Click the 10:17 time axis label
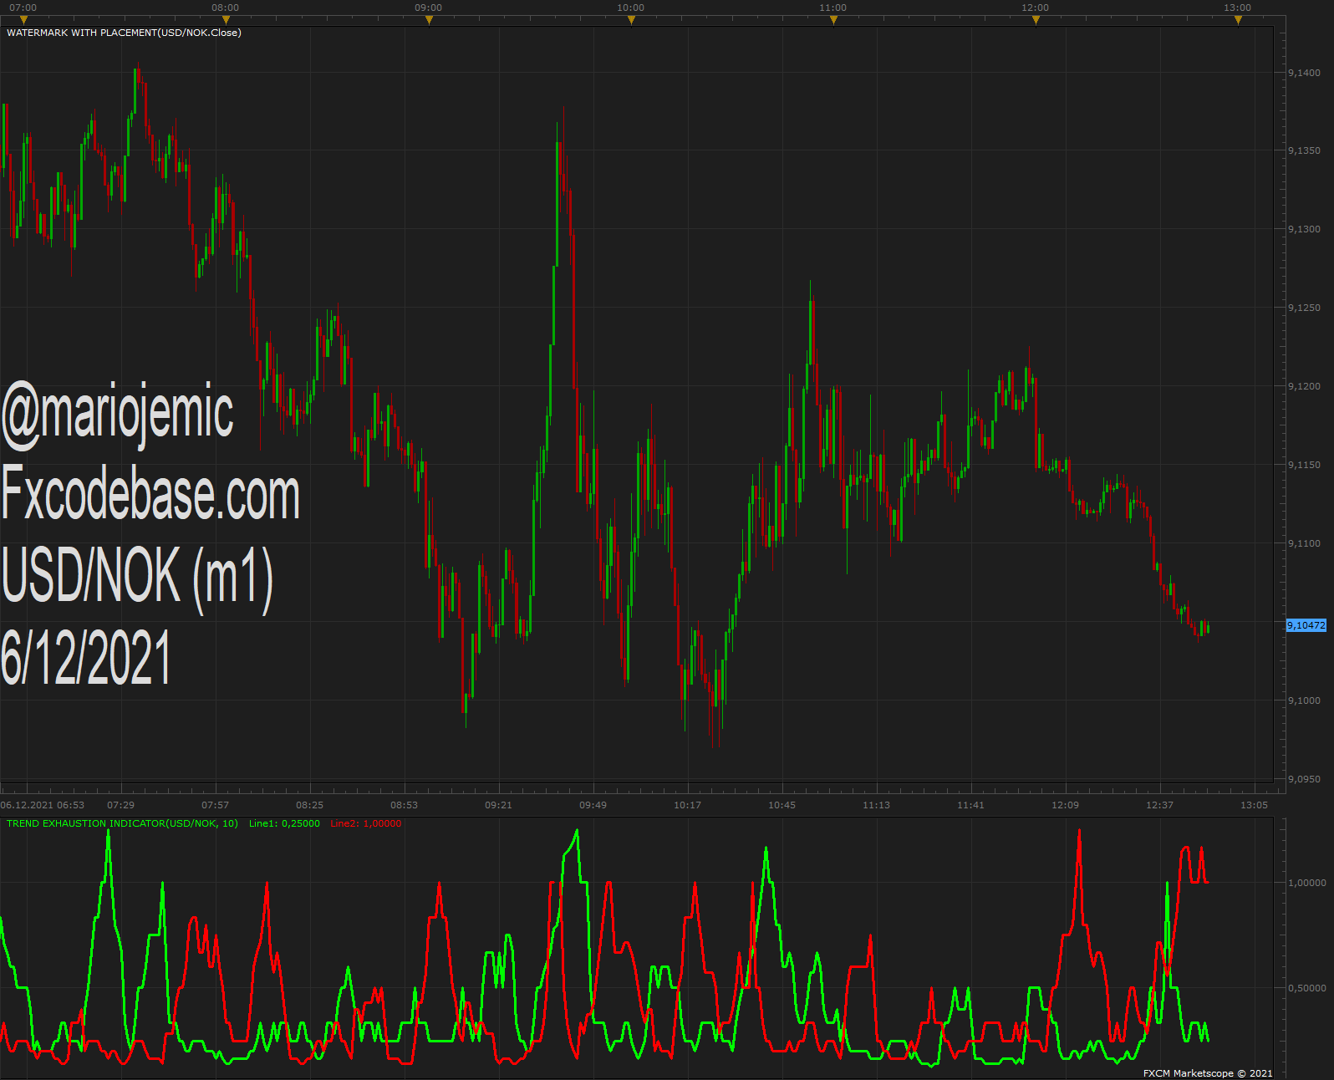1334x1080 pixels. coord(687,805)
